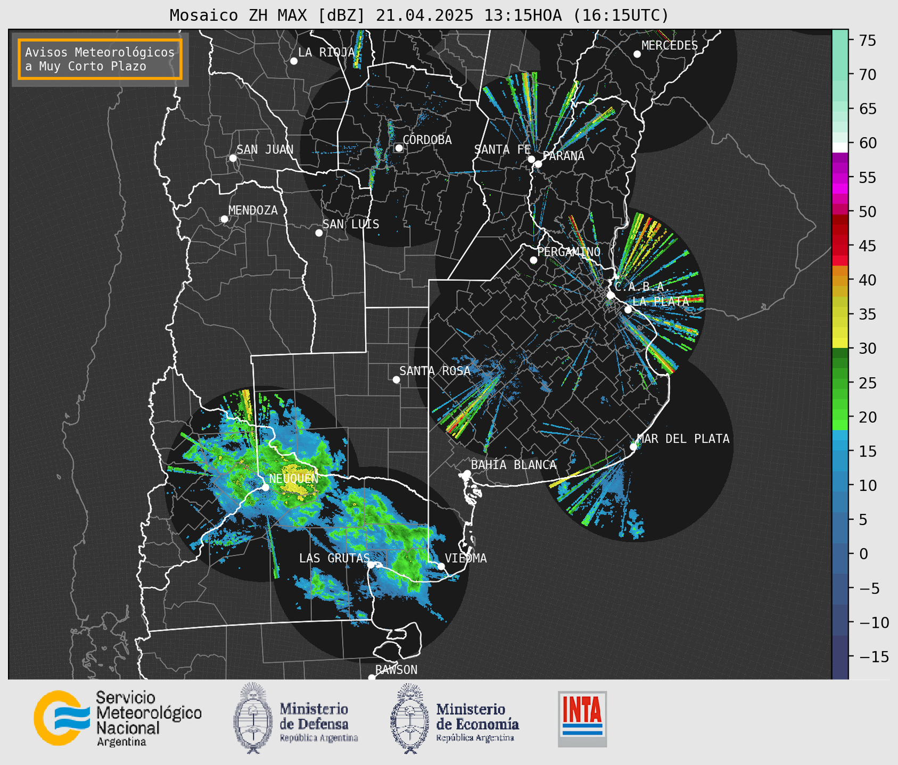Click the LA PLATA city marker dot

coord(628,310)
